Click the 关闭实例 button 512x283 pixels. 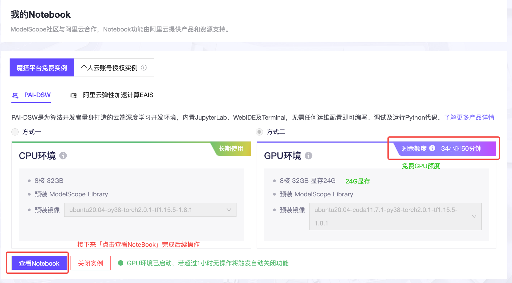coord(90,263)
